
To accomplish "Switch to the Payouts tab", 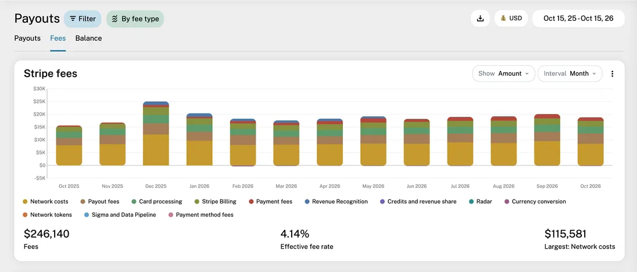I will point(28,38).
